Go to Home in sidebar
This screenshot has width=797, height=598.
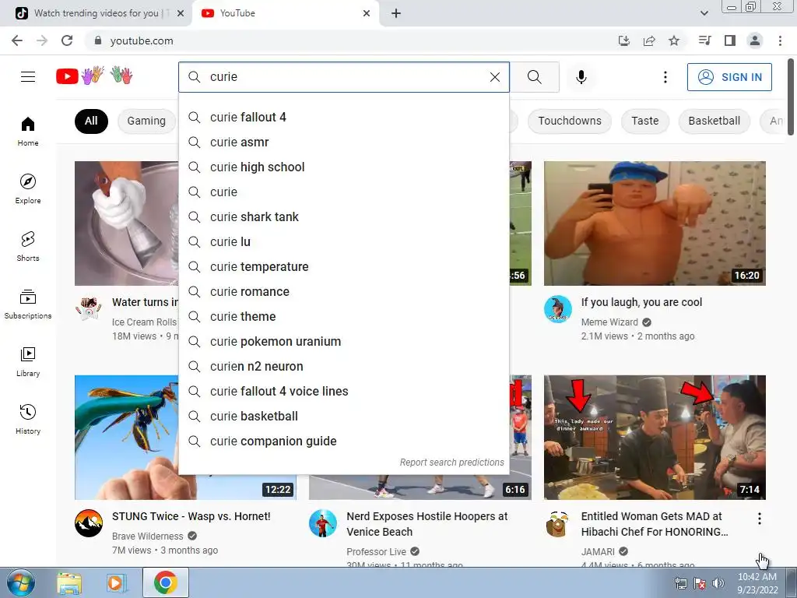[x=28, y=132]
